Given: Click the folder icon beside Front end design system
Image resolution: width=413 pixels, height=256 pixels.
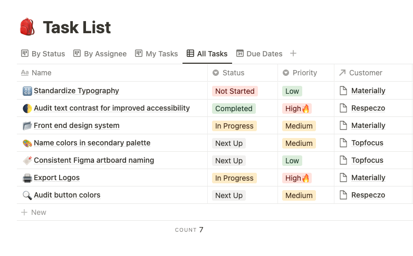Looking at the screenshot, I should [x=27, y=126].
